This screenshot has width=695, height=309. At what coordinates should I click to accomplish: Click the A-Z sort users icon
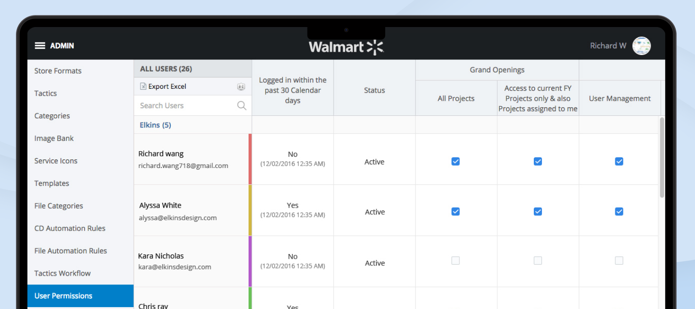point(241,87)
